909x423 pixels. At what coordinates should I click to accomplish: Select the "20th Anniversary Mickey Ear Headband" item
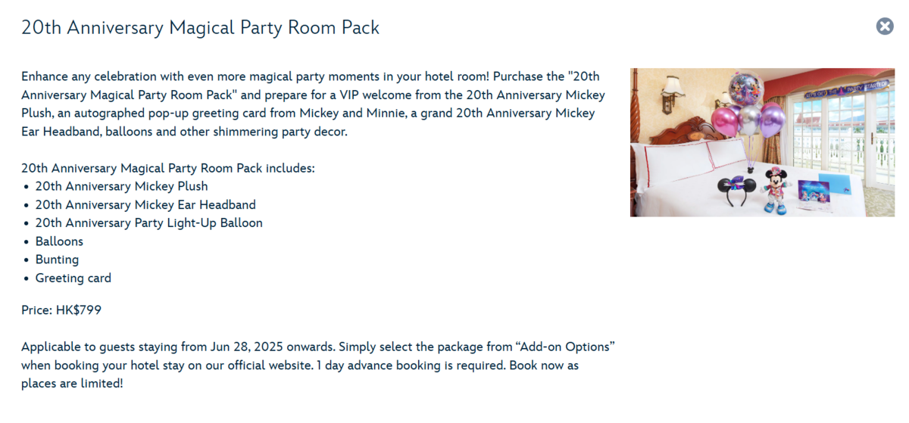tap(145, 204)
